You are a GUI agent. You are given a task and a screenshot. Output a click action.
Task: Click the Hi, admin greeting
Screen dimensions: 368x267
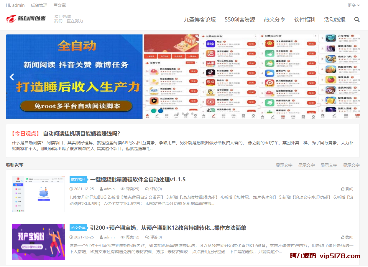[15, 5]
